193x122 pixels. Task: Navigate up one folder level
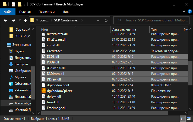(x=26, y=20)
